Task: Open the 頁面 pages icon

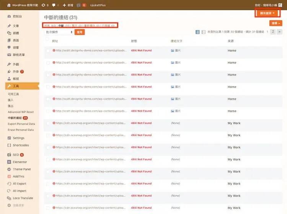Action: [9, 40]
